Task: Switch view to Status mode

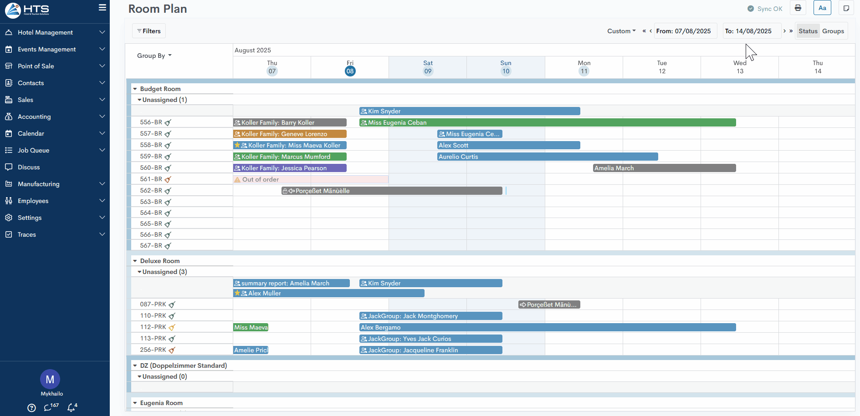Action: pos(808,31)
